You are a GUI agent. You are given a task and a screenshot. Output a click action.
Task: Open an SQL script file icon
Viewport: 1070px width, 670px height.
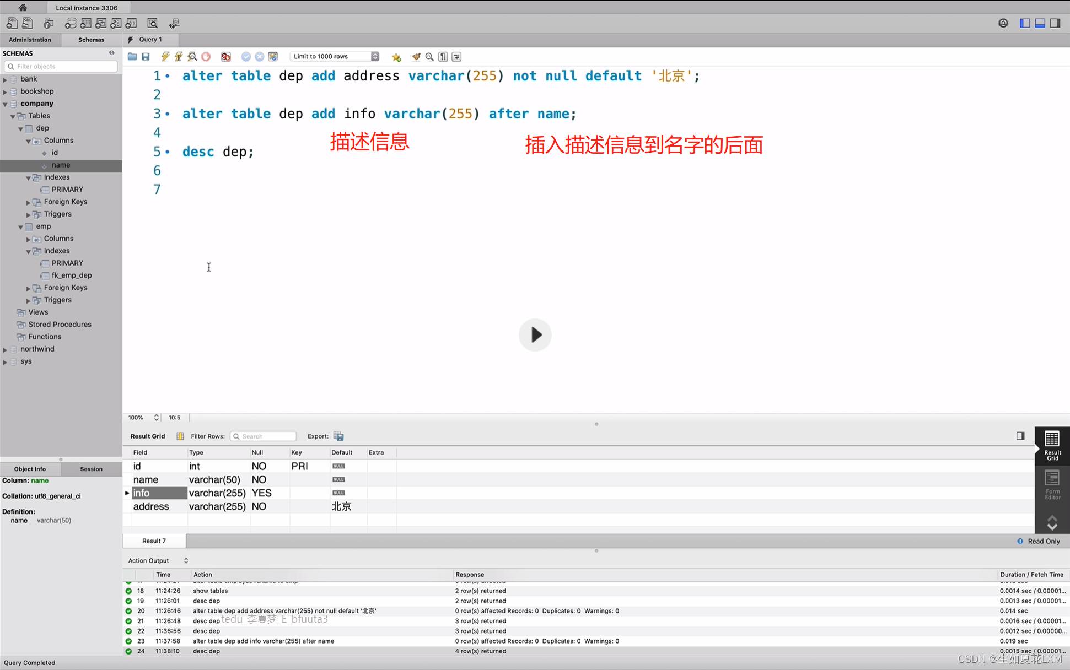pyautogui.click(x=27, y=23)
